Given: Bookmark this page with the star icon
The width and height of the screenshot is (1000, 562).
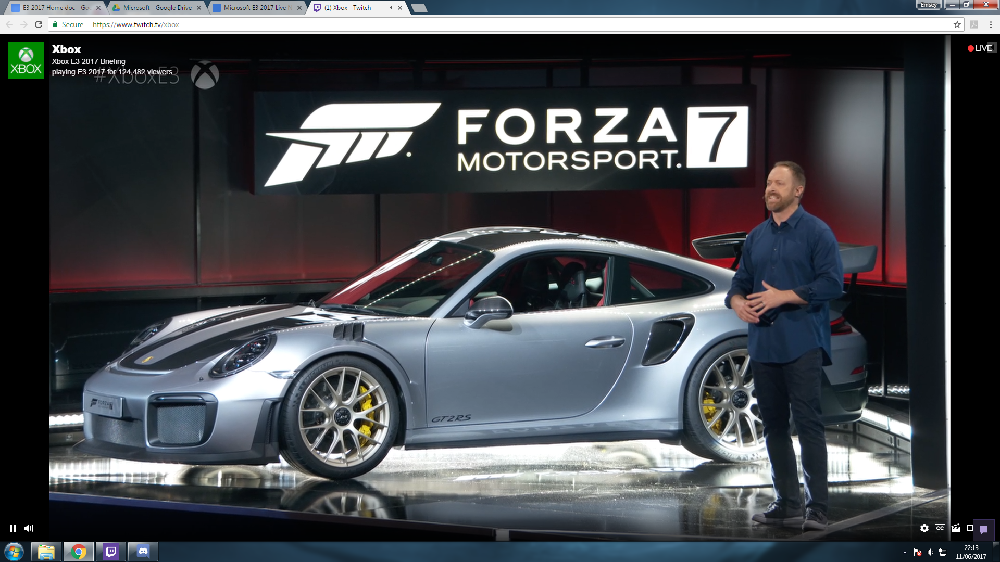Looking at the screenshot, I should coord(957,24).
